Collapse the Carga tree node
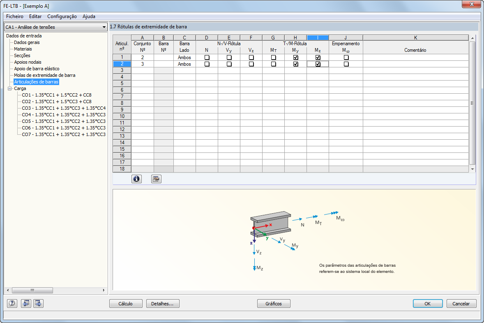Screen dimensions: 484x323 click(9, 88)
